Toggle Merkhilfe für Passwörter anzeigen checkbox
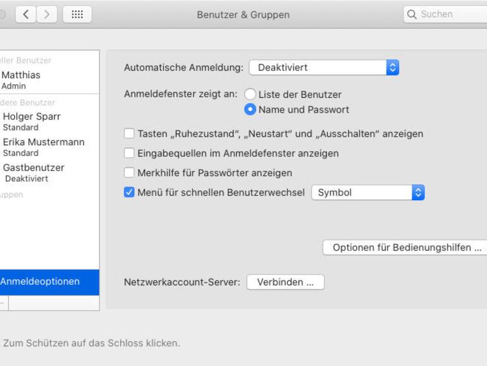 pyautogui.click(x=129, y=173)
